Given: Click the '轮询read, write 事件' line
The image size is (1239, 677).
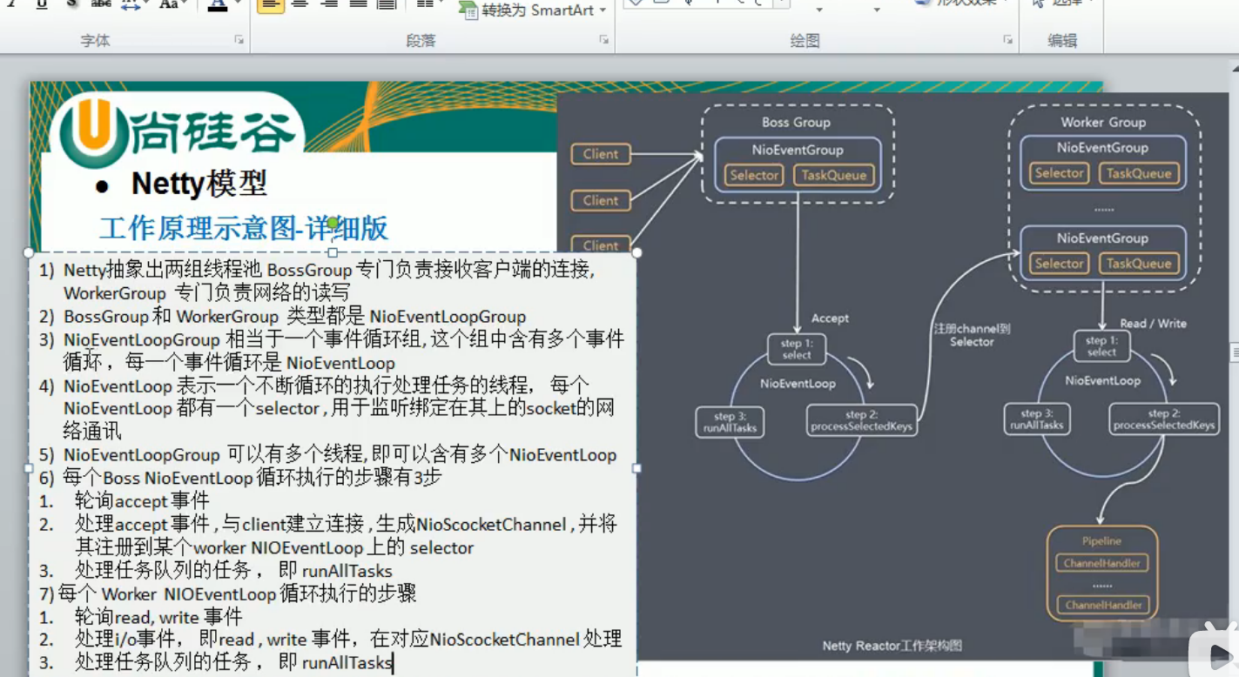Looking at the screenshot, I should 158,617.
